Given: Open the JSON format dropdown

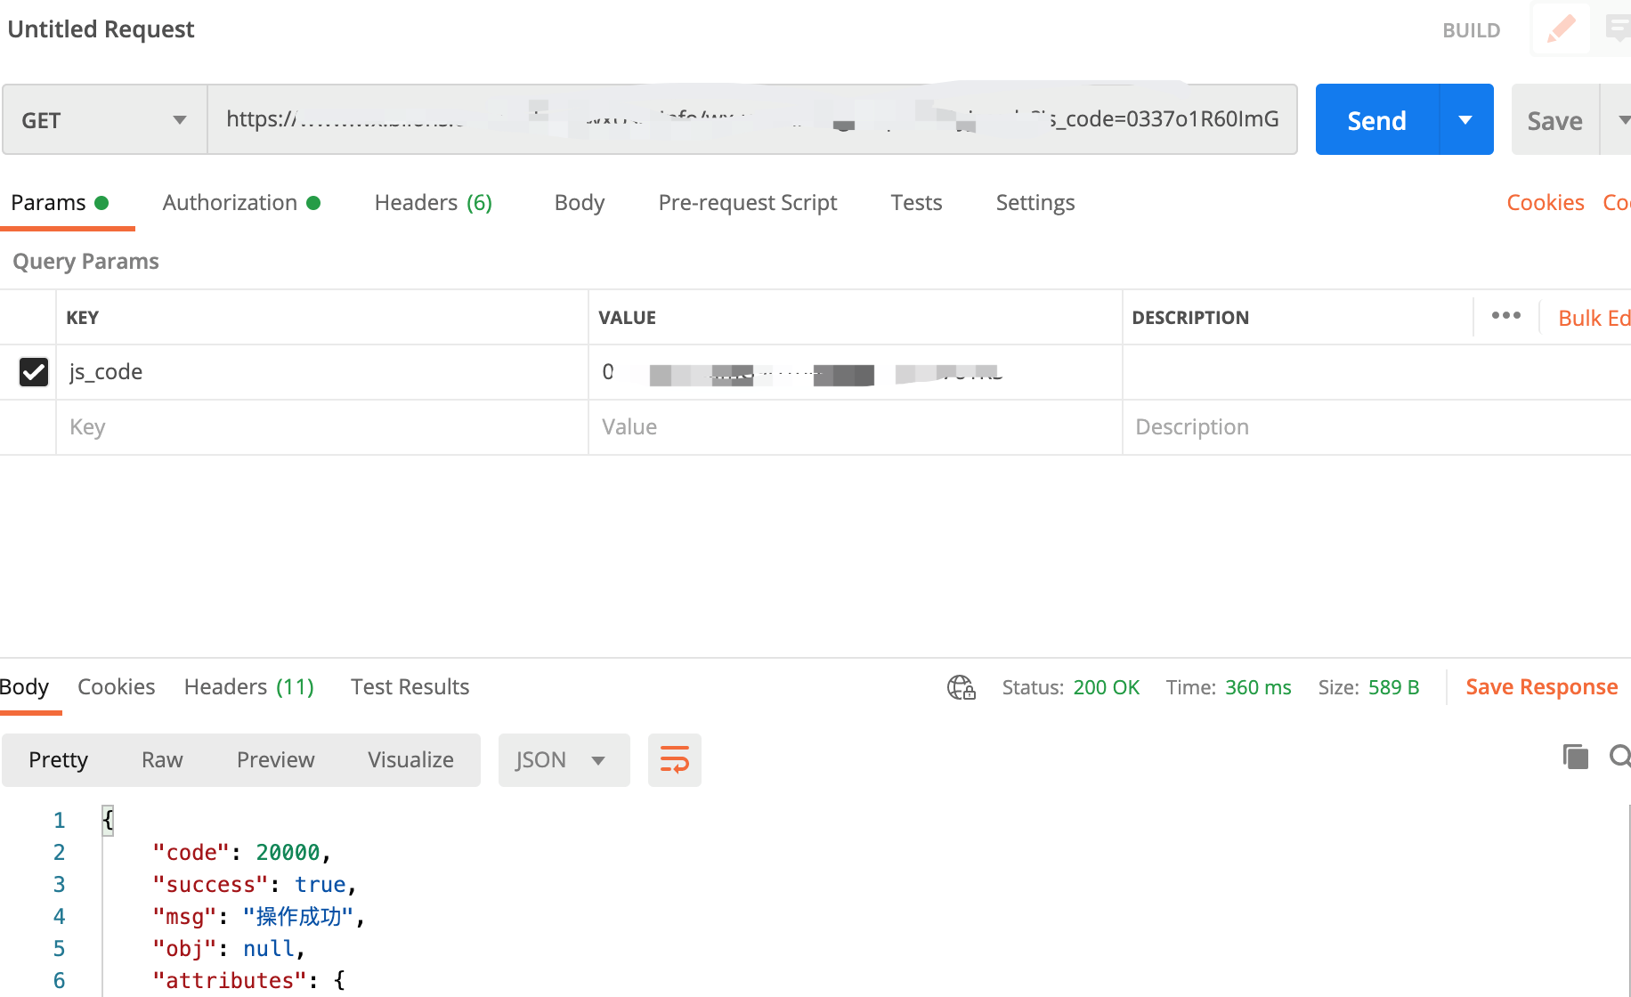Looking at the screenshot, I should click(563, 760).
